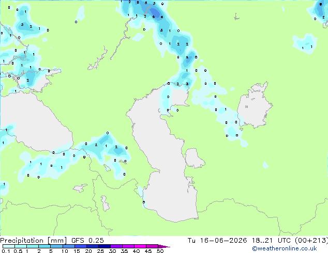Click the Aral Sea shape on the map
This screenshot has height=253, width=328.
click(255, 105)
